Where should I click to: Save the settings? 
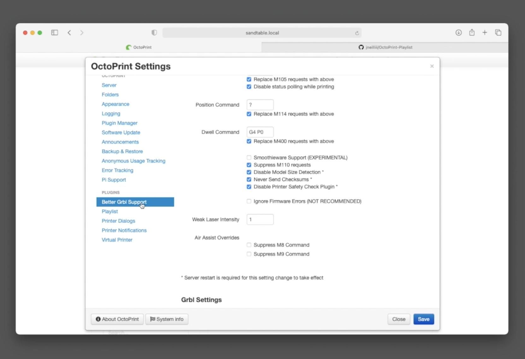424,319
